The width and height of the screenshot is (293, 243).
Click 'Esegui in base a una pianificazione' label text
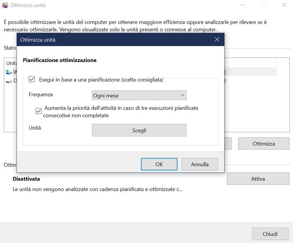pos(101,80)
